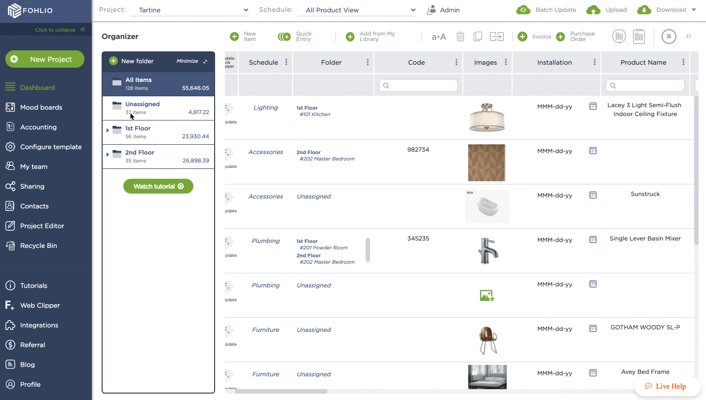Collapse the sidebar with the double chevron
The height and width of the screenshot is (400, 706).
pyautogui.click(x=82, y=30)
